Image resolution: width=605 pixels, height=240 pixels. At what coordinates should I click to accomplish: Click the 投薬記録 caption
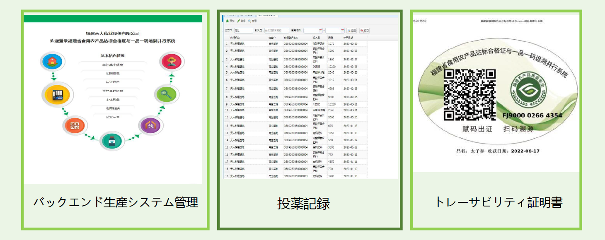pyautogui.click(x=304, y=203)
